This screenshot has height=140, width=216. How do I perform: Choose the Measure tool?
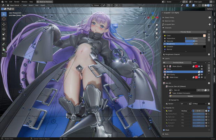(x=4, y=49)
